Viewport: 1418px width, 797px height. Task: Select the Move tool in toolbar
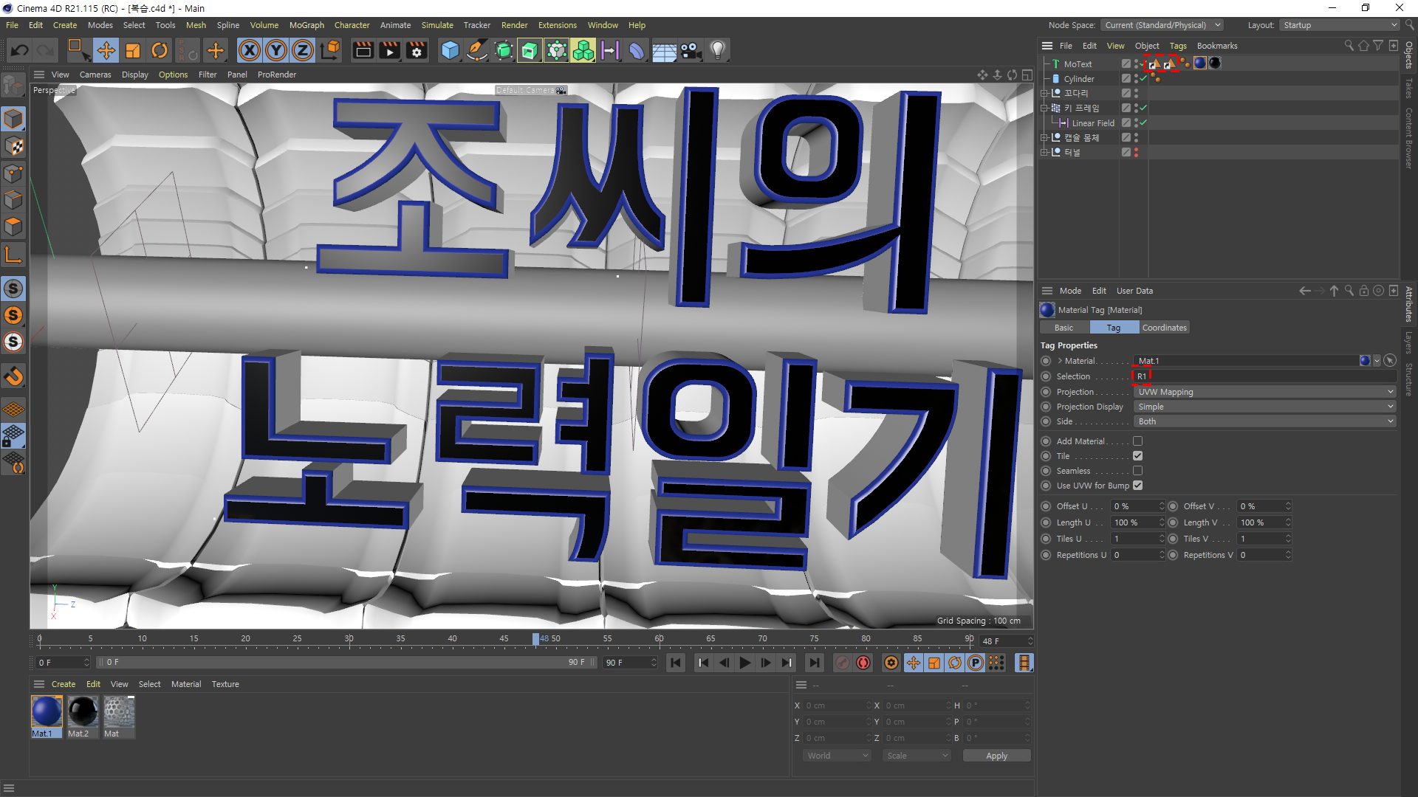(x=106, y=50)
